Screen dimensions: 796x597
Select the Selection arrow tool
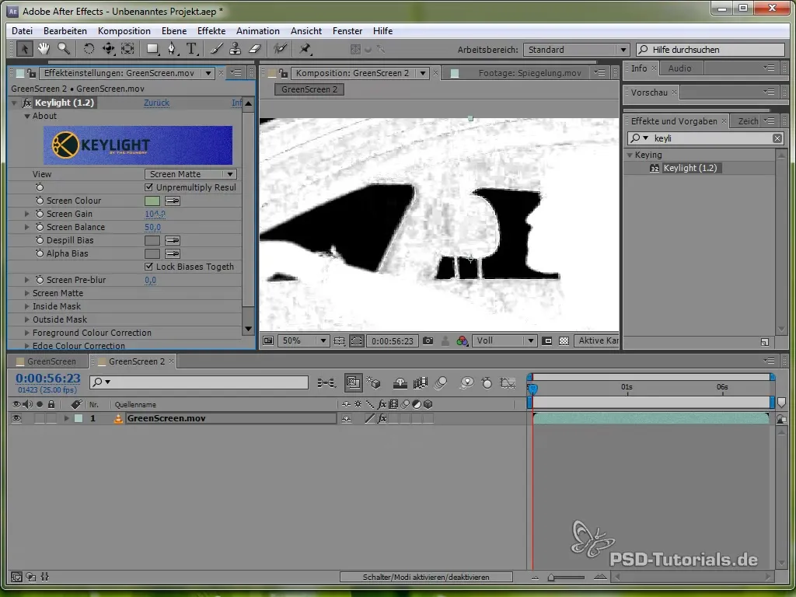coord(24,49)
